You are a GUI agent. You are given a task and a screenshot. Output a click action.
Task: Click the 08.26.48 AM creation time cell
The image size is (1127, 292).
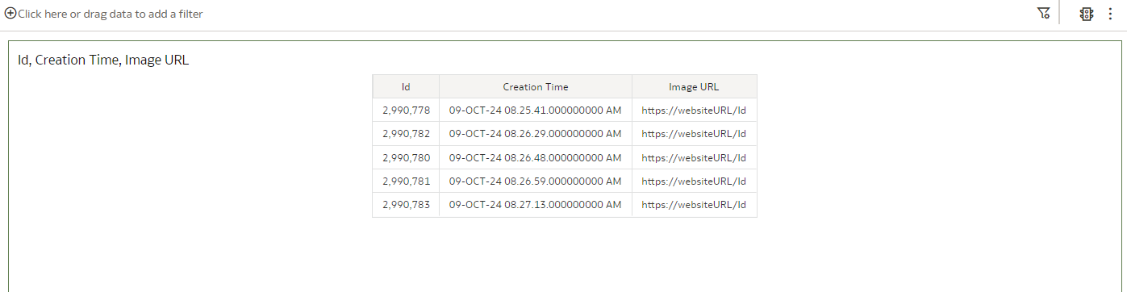pyautogui.click(x=536, y=157)
